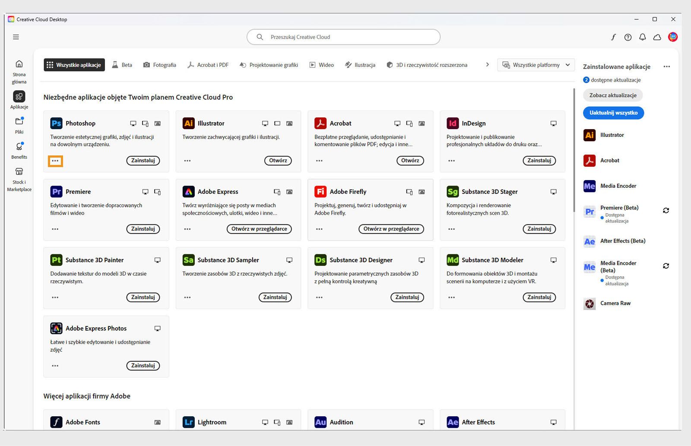Switch to the Fotografia tab
The height and width of the screenshot is (446, 691).
click(160, 65)
